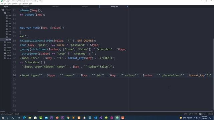Open Cortana from taskbar
The image size is (214, 120).
[13, 118]
